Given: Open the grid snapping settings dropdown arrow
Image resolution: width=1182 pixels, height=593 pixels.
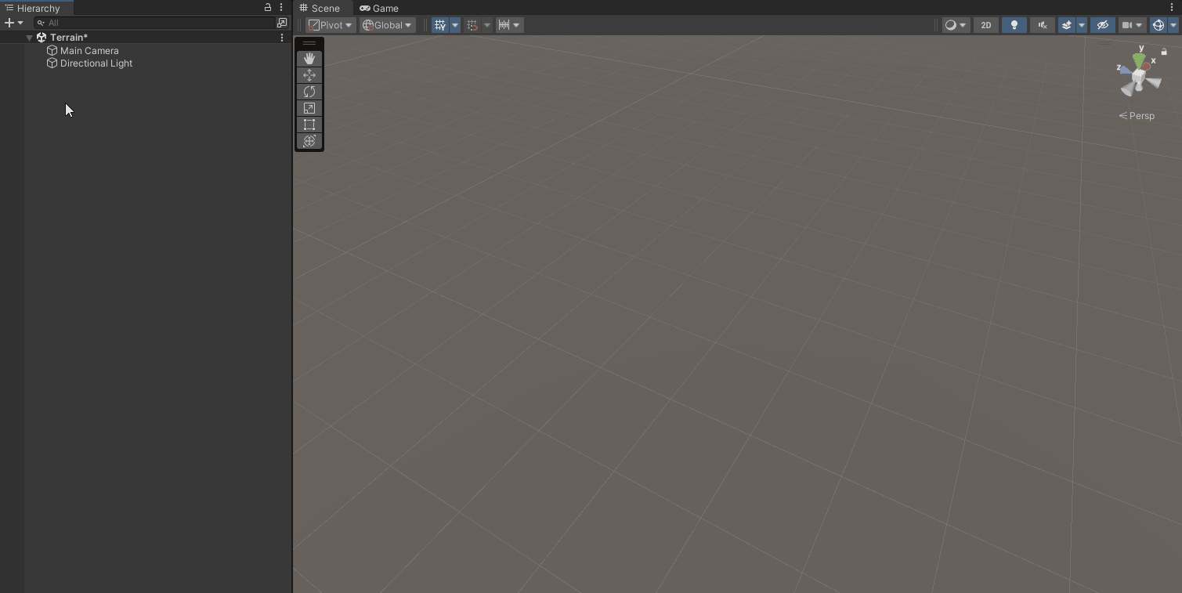Looking at the screenshot, I should click(486, 25).
